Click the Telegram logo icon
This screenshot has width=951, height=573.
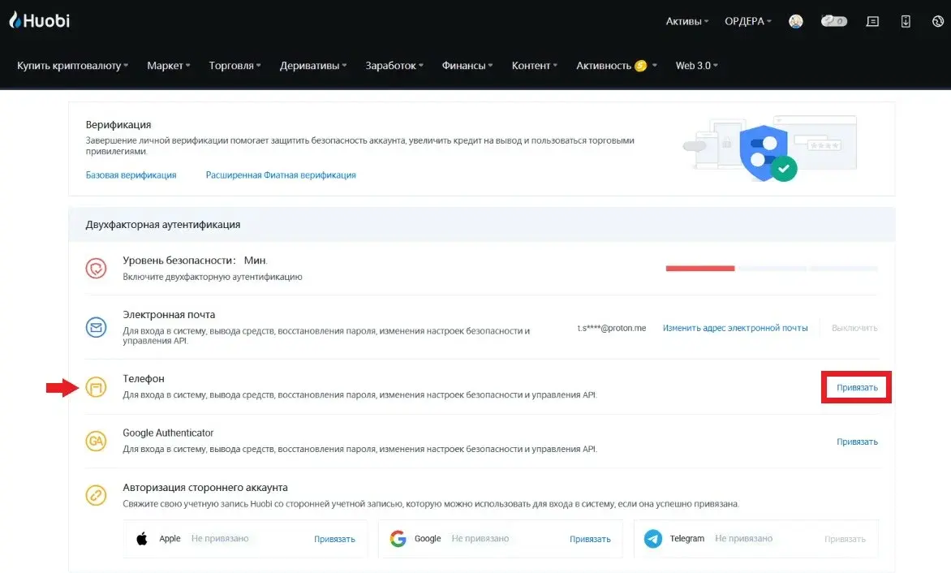point(653,539)
